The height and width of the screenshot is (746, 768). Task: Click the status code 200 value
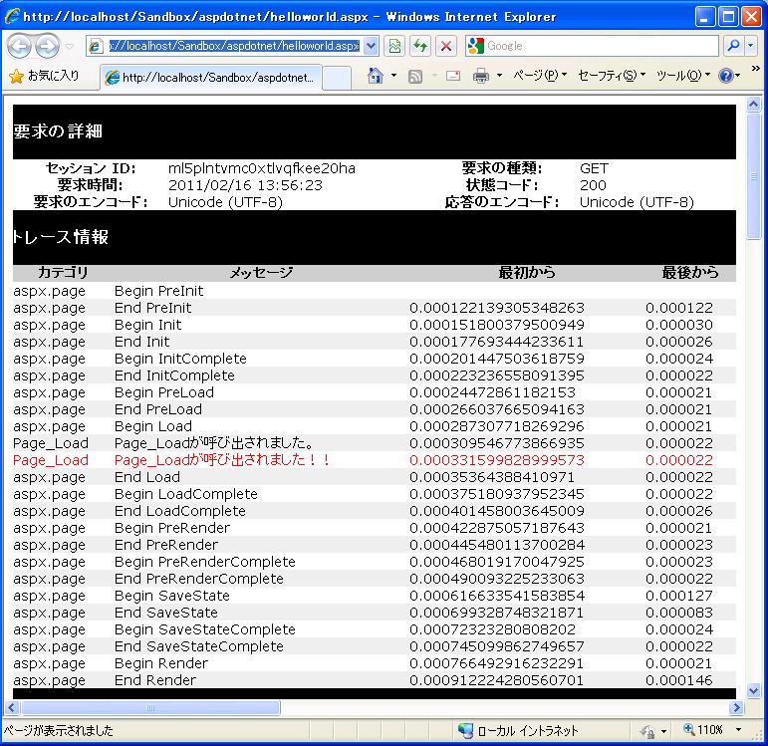593,185
